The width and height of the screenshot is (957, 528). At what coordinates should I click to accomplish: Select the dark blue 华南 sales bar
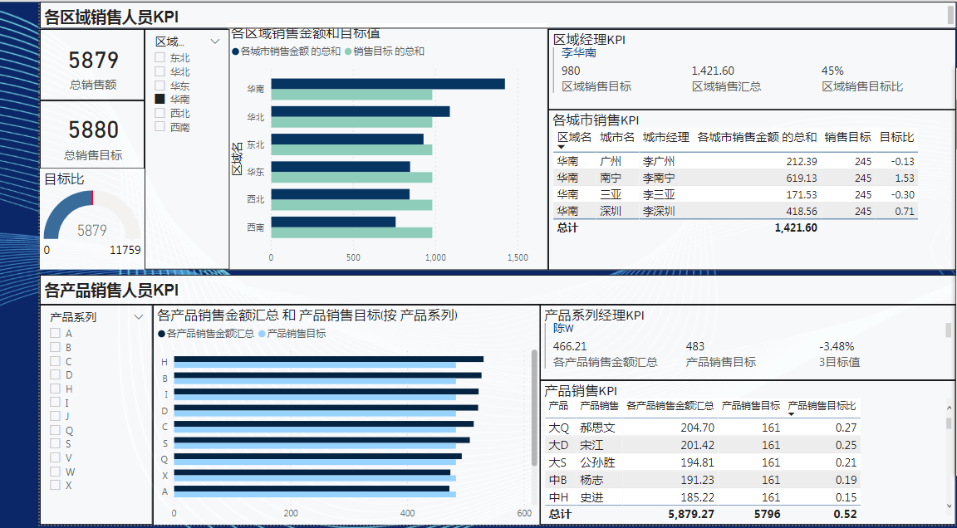point(388,84)
